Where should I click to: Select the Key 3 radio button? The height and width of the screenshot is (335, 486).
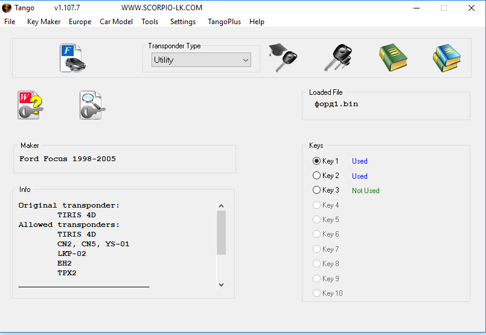click(x=316, y=190)
